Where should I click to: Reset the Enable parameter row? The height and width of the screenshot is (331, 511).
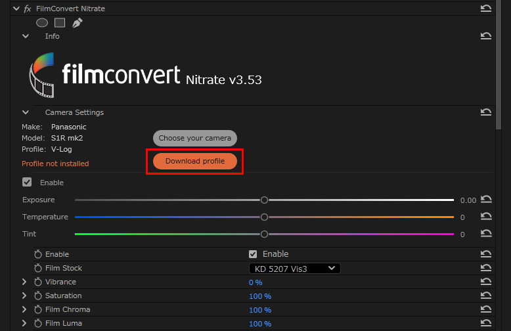click(x=485, y=254)
